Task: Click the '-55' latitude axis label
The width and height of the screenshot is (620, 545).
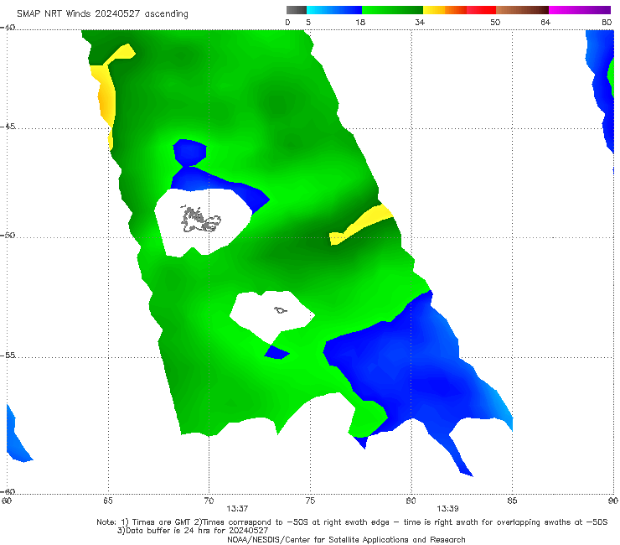Action: tap(8, 355)
